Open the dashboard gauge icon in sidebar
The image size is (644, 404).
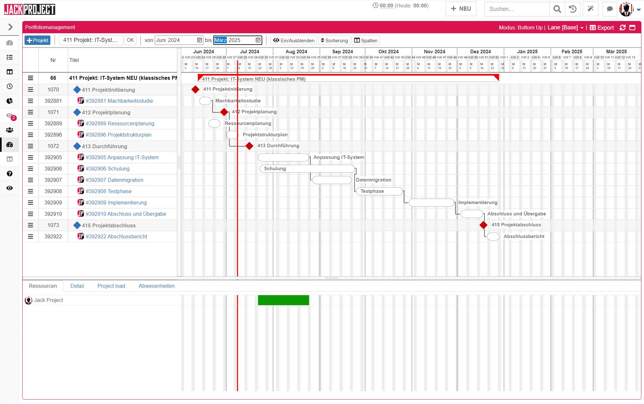10,43
